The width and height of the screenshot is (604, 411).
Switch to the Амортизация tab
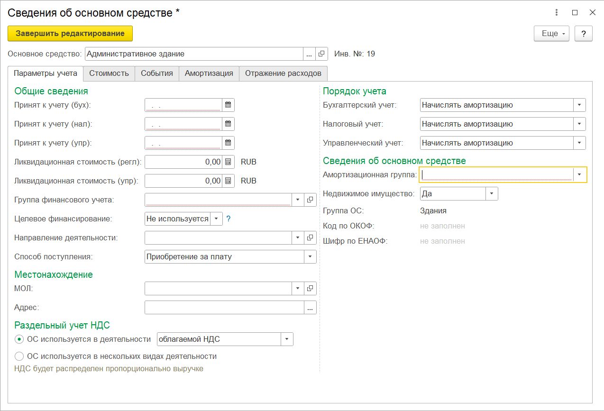click(209, 73)
